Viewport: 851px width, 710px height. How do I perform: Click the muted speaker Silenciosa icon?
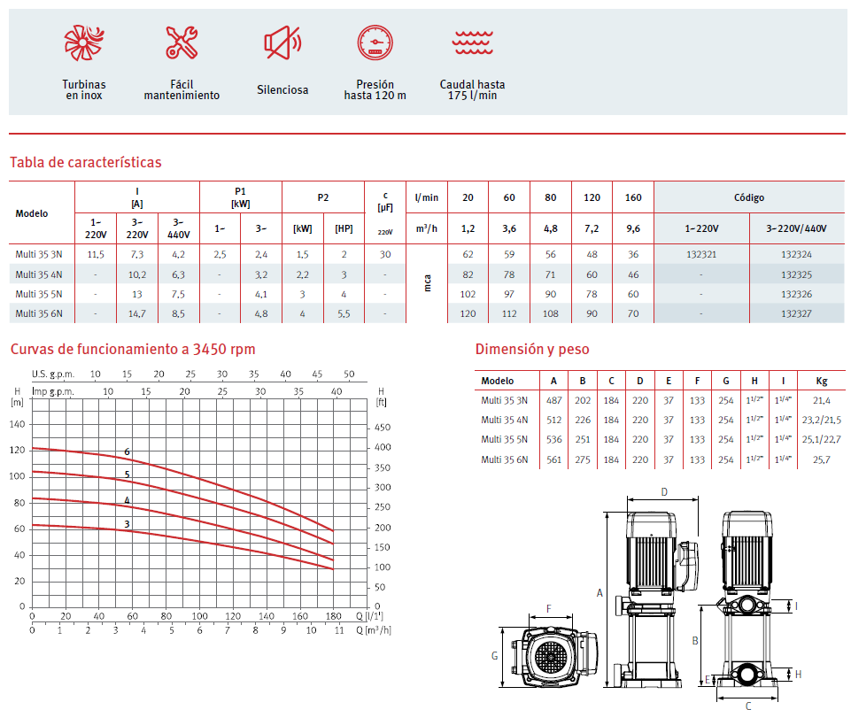(282, 42)
